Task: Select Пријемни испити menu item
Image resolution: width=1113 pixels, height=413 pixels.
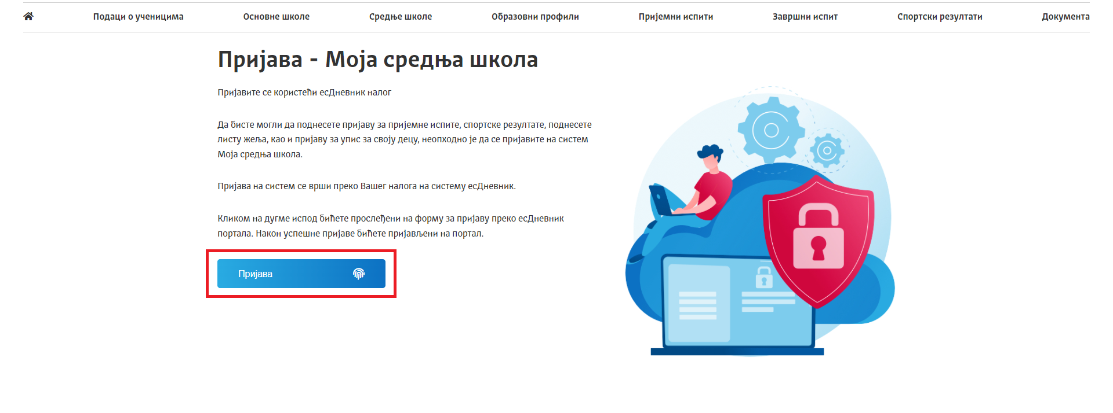Action: click(676, 17)
